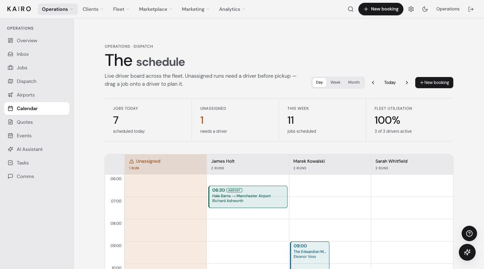Click the Quotes document icon in sidebar
Screen dimensions: 484x269
click(10, 122)
